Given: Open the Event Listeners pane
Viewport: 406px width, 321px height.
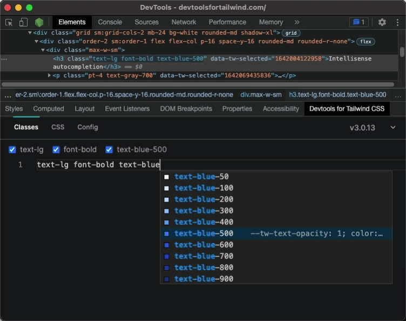Looking at the screenshot, I should coord(127,109).
